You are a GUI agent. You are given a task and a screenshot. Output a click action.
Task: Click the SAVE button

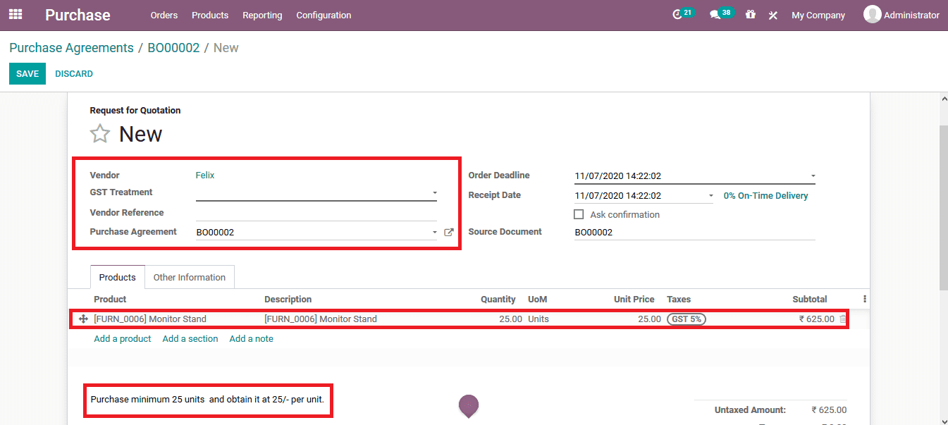point(27,74)
